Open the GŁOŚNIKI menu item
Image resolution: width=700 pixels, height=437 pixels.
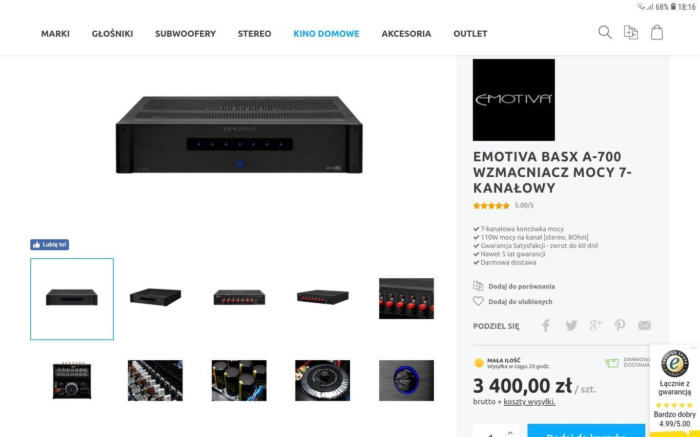[112, 34]
